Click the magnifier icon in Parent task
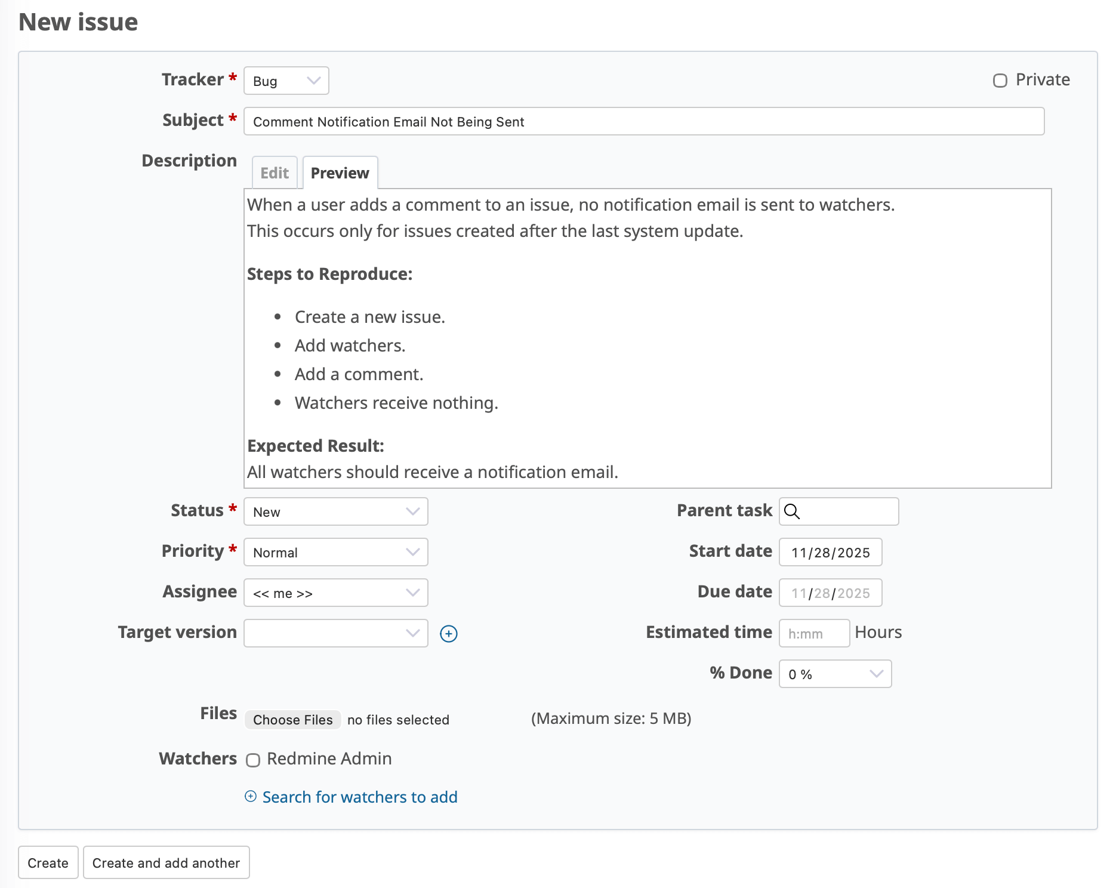Screen dimensions: 1116x888 792,511
